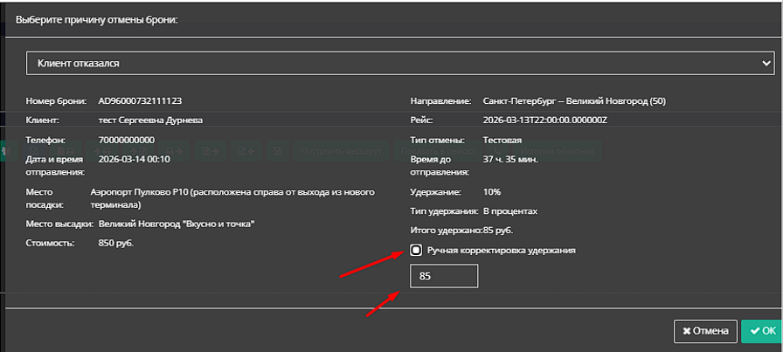Click cancellation type value 'Тестовая'
This screenshot has height=352, width=783.
(x=502, y=140)
